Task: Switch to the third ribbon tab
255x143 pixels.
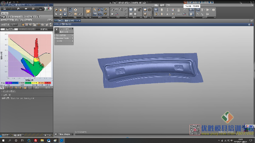Action: tap(168, 5)
